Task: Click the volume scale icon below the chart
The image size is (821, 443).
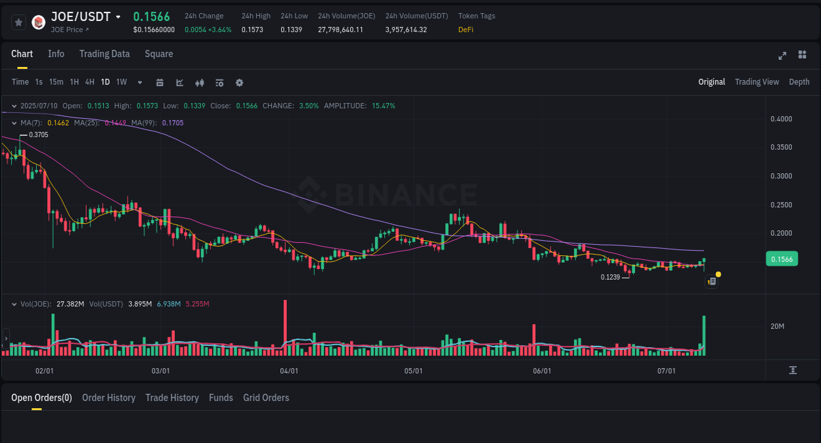Action: tap(793, 370)
